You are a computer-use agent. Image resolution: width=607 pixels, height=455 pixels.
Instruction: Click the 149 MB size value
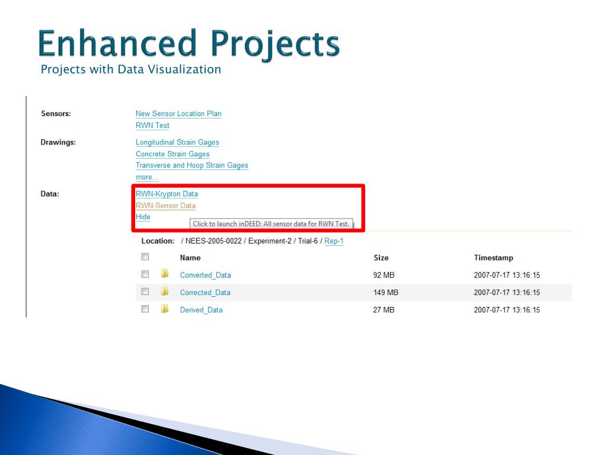385,293
